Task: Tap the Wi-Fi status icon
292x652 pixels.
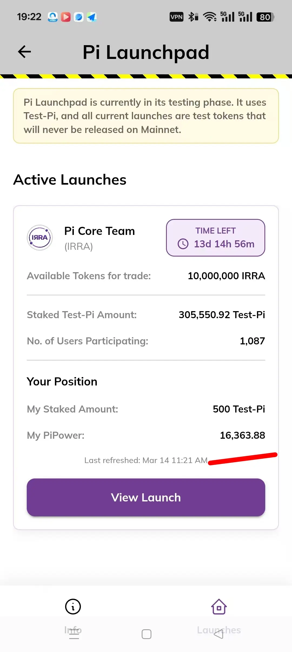Action: 210,17
